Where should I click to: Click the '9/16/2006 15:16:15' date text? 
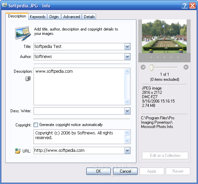coord(158,101)
